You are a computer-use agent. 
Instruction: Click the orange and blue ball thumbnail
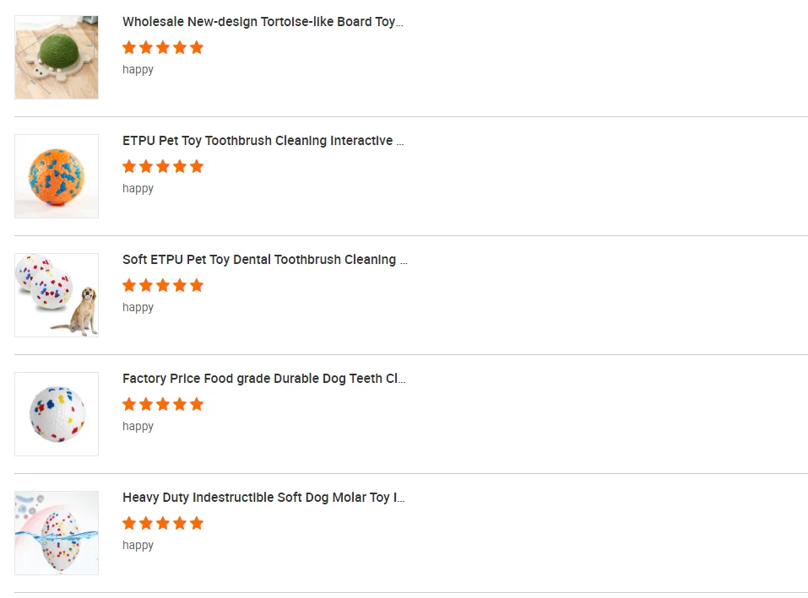(57, 176)
